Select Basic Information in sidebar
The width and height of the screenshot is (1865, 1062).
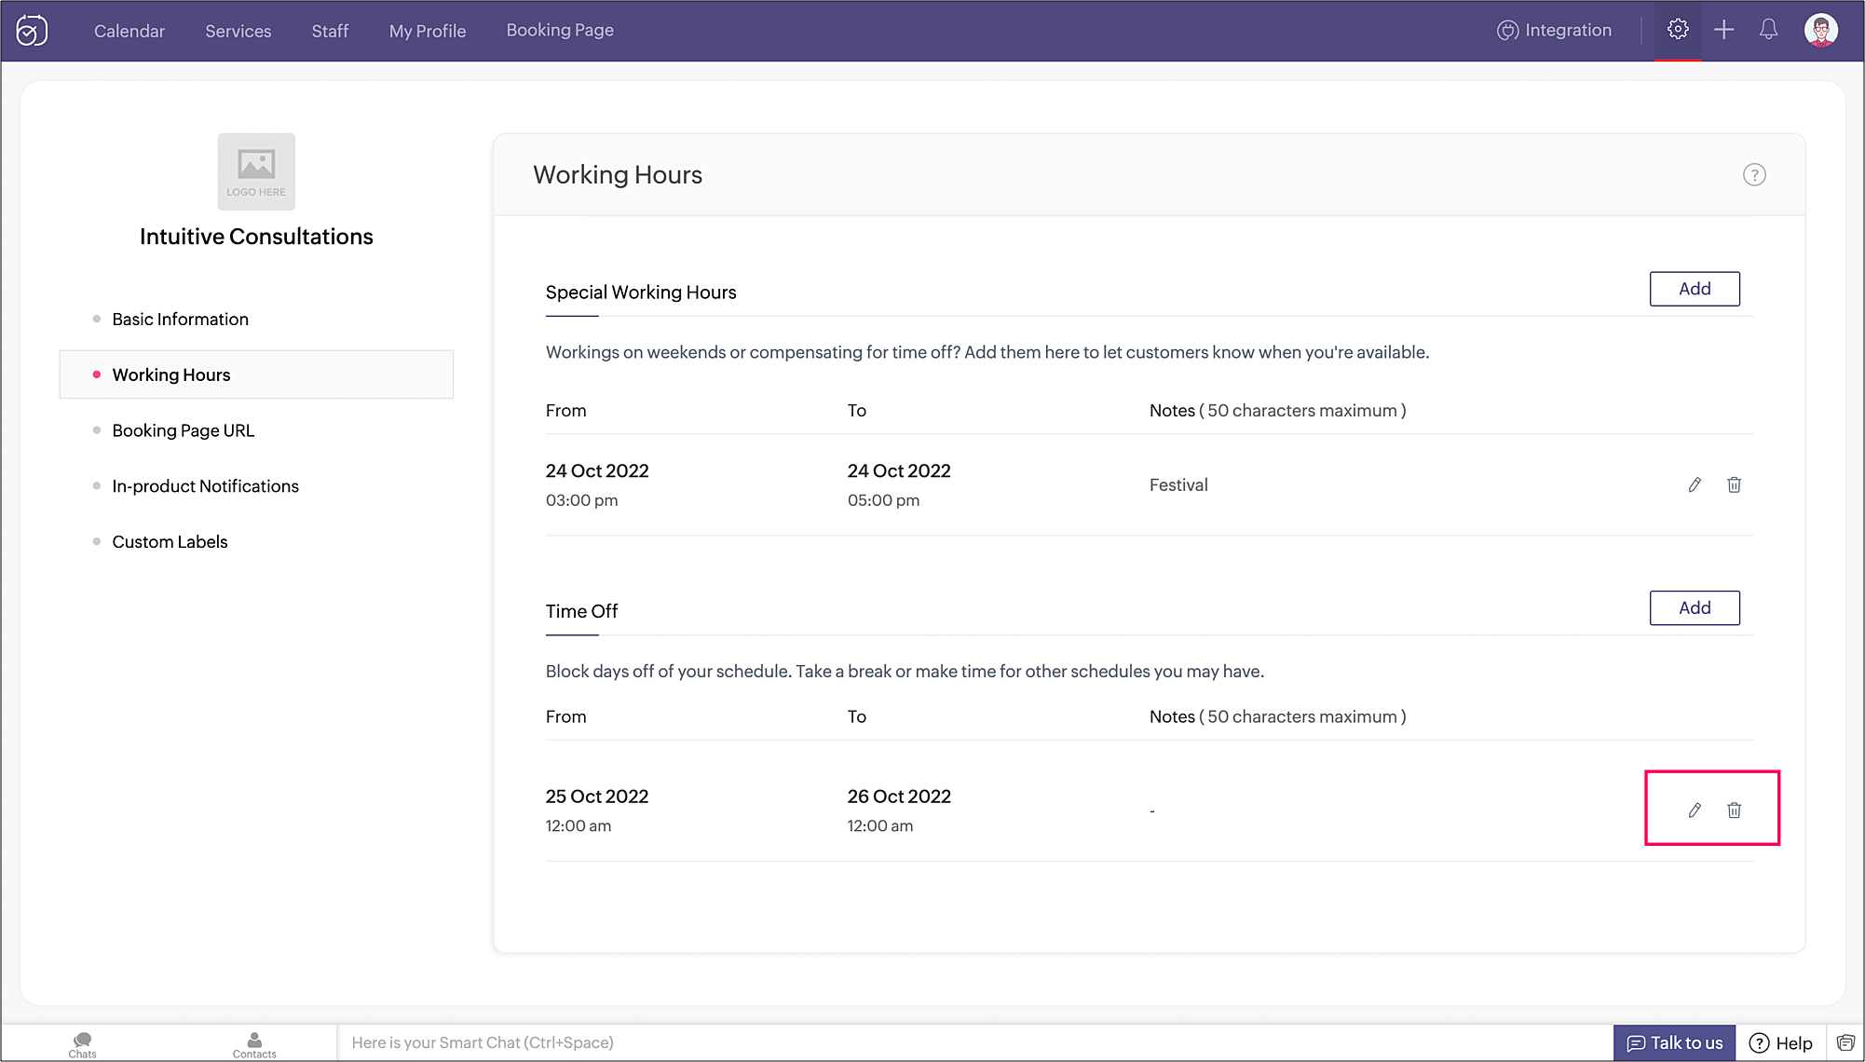tap(180, 320)
